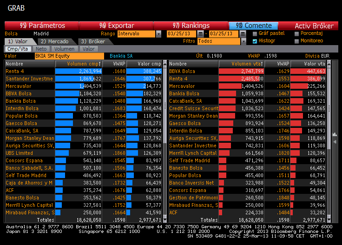The width and height of the screenshot is (342, 245).
Task: Select the Volumen sub-tab
Action: coord(64,49)
